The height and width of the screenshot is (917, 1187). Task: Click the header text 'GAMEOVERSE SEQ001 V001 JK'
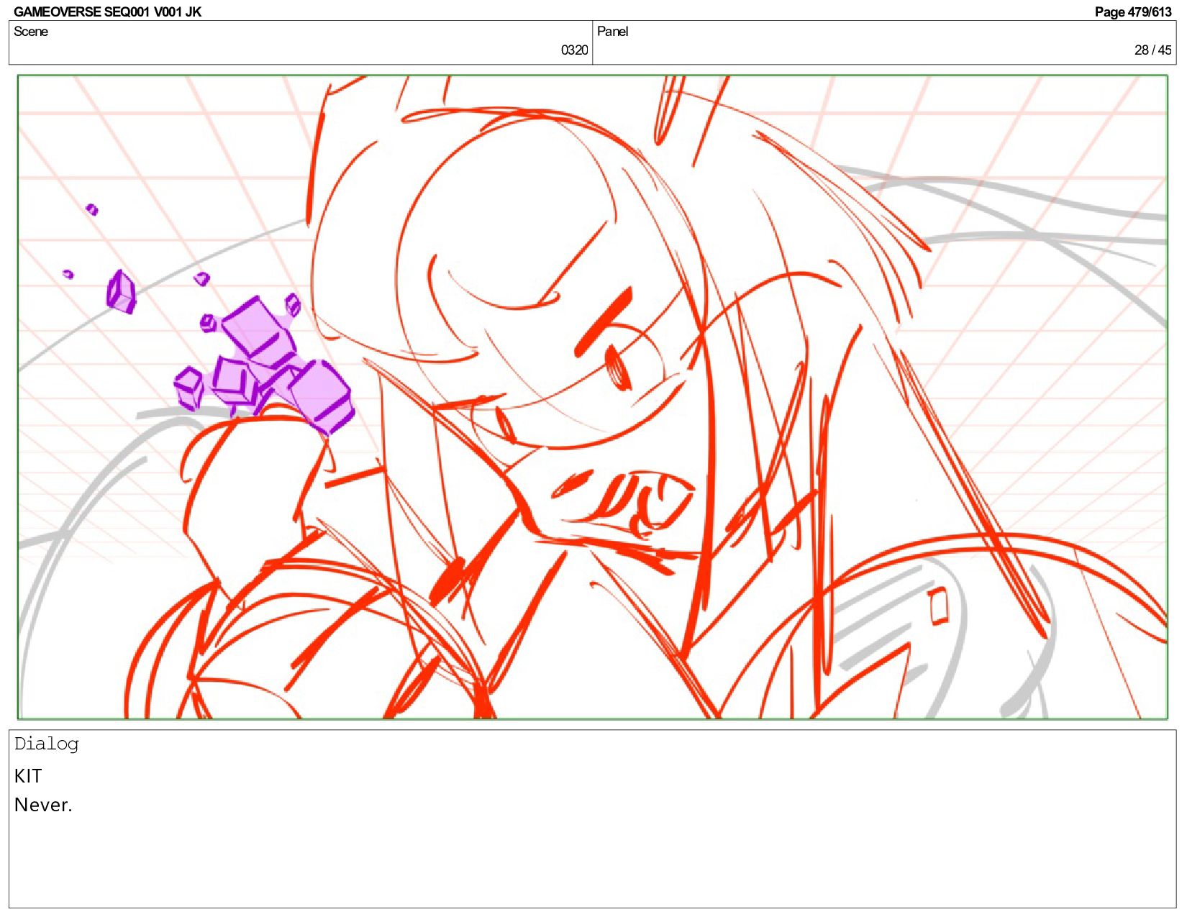[107, 12]
